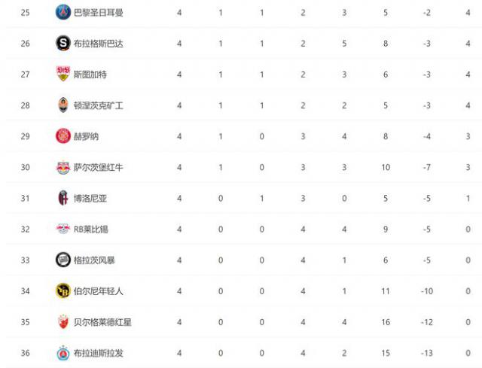
Task: Click the Paris Saint-Germain club logo
Action: coord(63,13)
